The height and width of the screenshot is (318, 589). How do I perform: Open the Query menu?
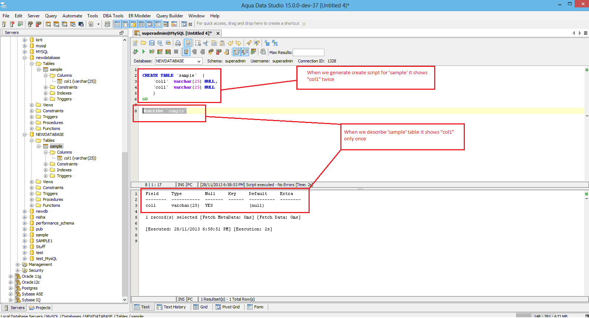pos(51,16)
